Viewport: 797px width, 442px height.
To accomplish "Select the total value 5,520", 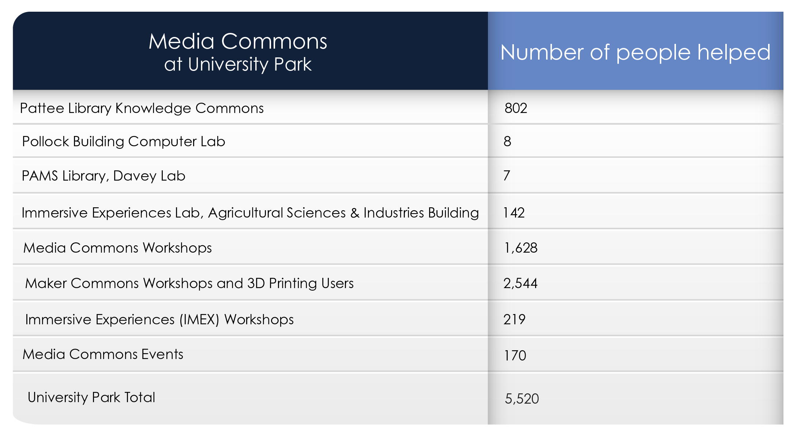I will coord(522,398).
